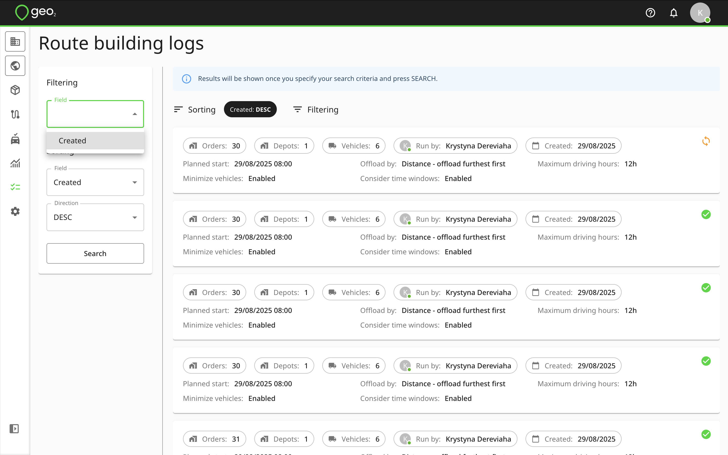Click the Search button

click(95, 253)
